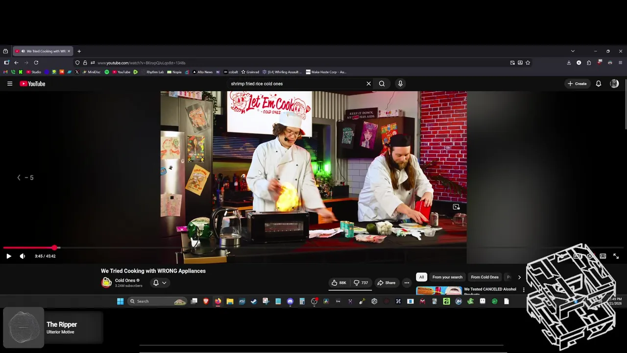
Task: Open cobalt bookmark
Action: [x=231, y=72]
